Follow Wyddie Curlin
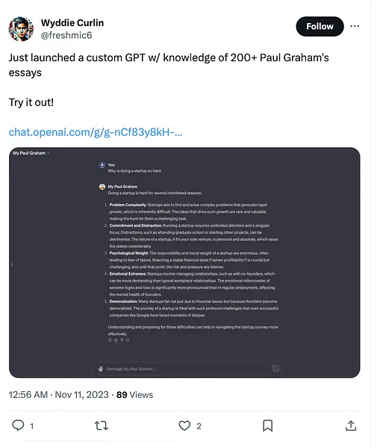 tap(320, 26)
